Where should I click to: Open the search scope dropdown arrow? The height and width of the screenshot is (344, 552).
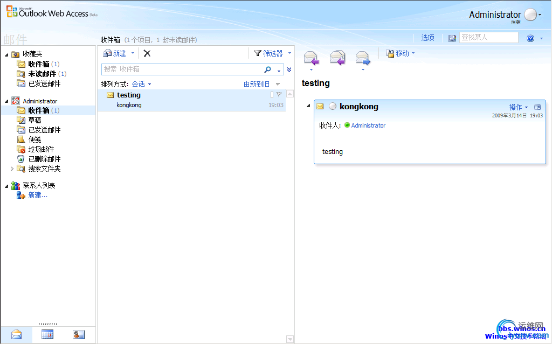pos(279,71)
